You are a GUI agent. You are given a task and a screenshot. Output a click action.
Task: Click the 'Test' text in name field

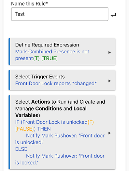[20, 14]
